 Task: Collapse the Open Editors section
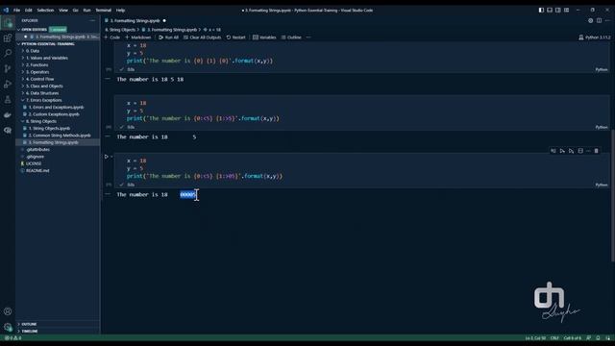tap(34, 30)
